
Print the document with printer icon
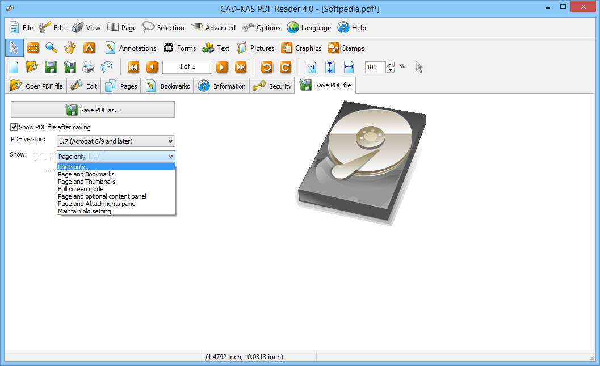click(x=89, y=68)
